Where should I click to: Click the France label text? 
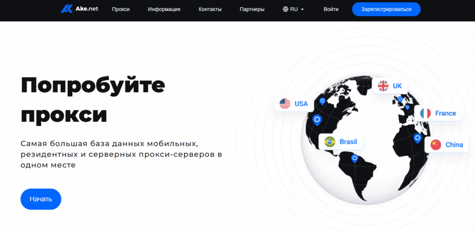point(445,113)
